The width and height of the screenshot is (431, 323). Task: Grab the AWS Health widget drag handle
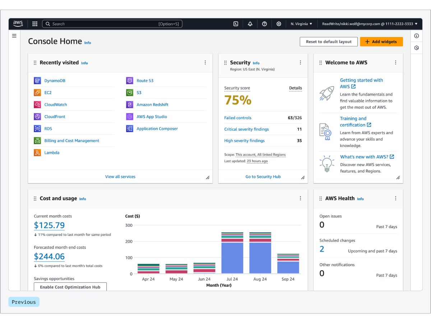pos(320,198)
